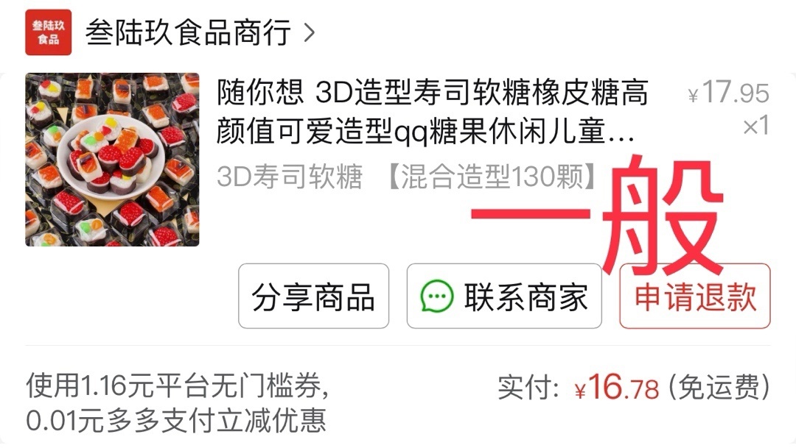Click the 实付 label text

click(x=528, y=388)
